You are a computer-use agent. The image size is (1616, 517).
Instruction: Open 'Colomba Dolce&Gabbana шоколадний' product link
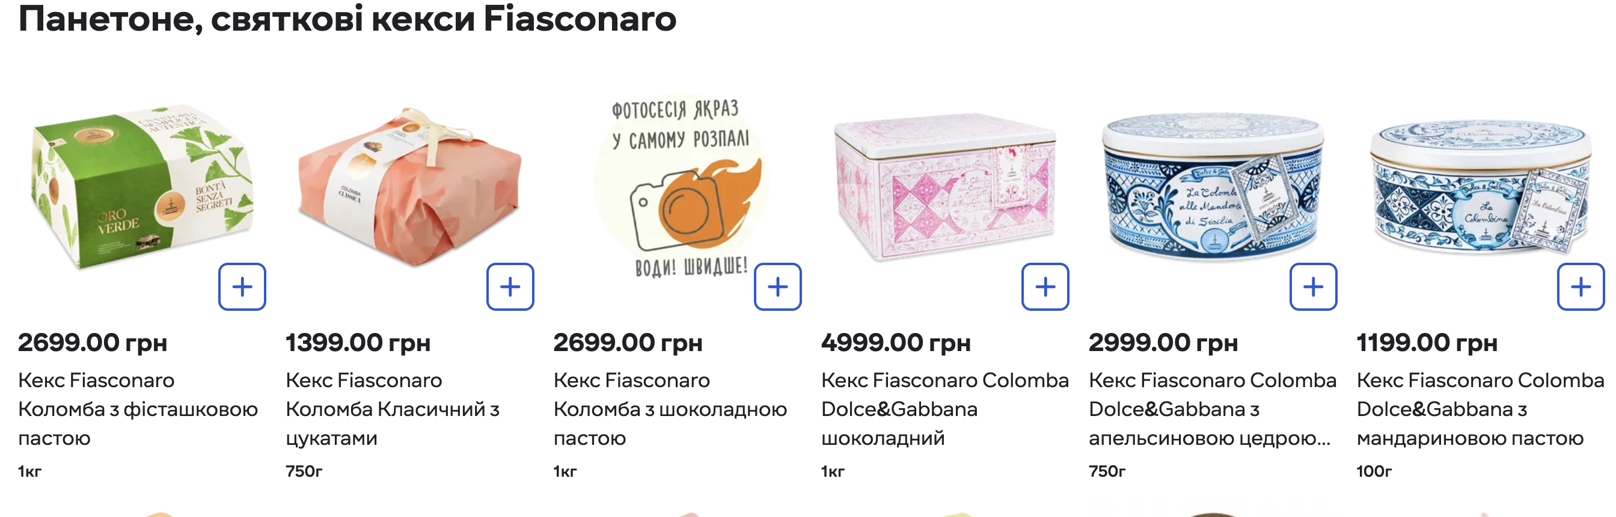point(944,409)
